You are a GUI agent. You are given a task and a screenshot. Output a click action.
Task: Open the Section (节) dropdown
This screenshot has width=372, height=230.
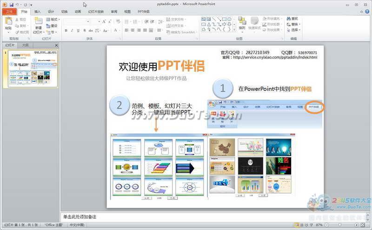tap(52, 32)
